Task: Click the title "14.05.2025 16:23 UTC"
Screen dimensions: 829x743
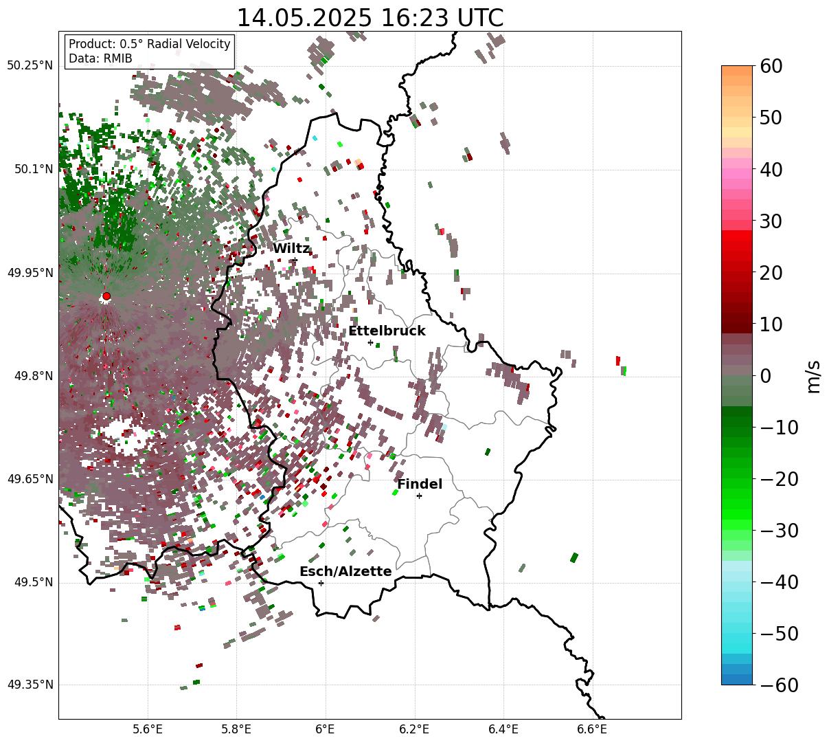Action: (x=370, y=18)
